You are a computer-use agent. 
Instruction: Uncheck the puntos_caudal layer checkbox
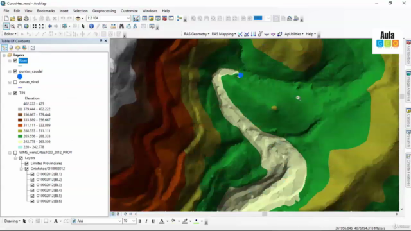(15, 71)
